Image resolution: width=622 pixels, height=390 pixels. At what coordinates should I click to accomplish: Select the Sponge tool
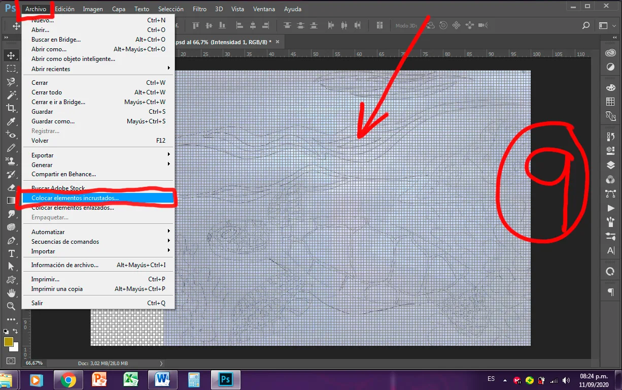pyautogui.click(x=11, y=227)
